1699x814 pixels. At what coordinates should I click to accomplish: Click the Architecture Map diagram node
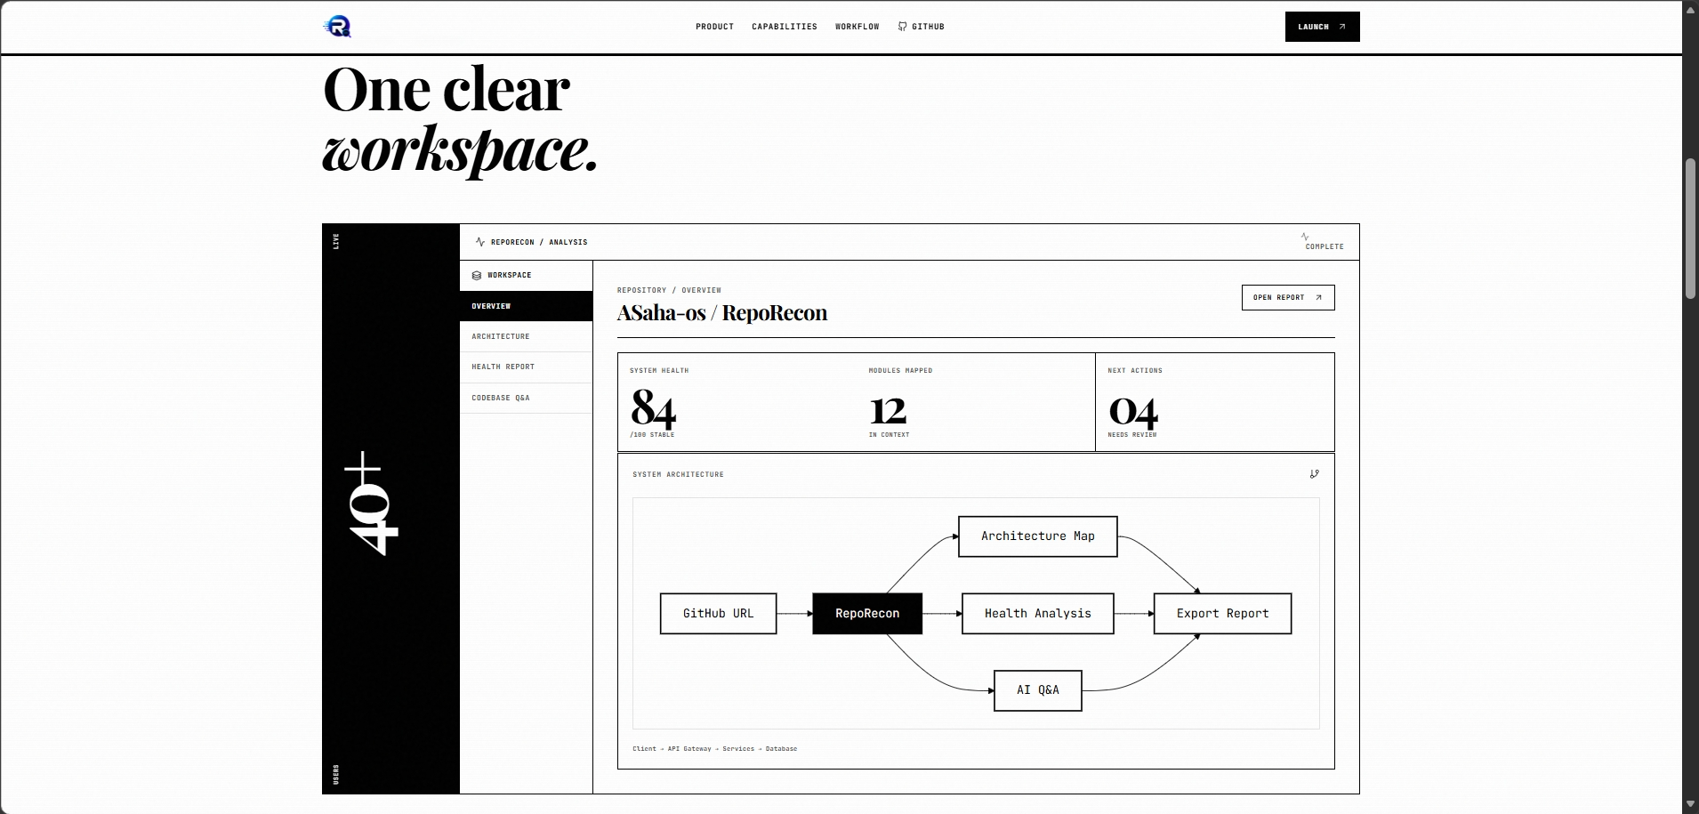tap(1037, 536)
